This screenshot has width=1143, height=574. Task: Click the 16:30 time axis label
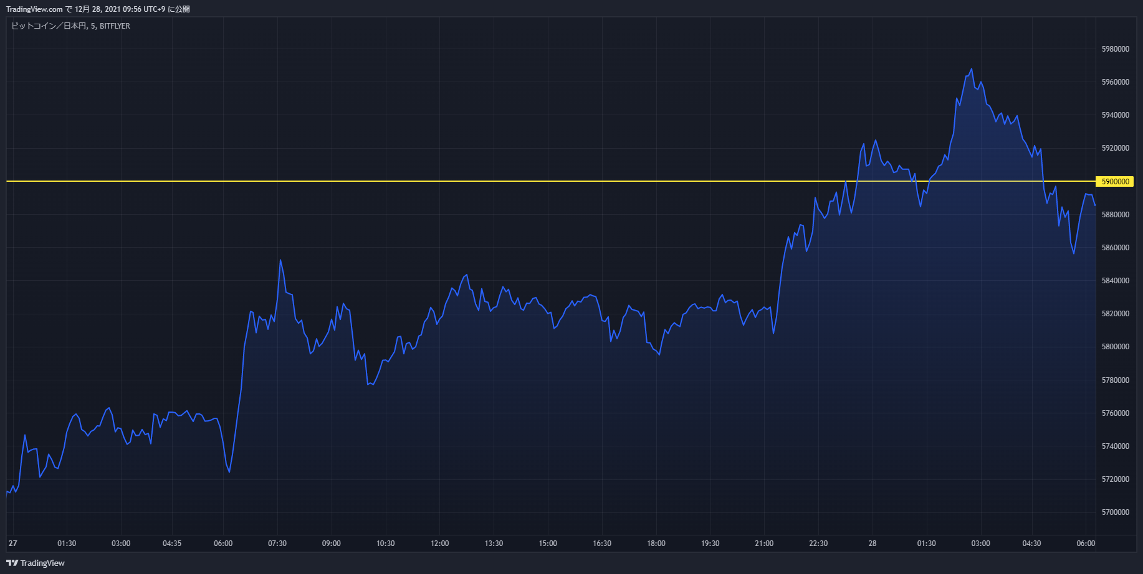click(602, 543)
